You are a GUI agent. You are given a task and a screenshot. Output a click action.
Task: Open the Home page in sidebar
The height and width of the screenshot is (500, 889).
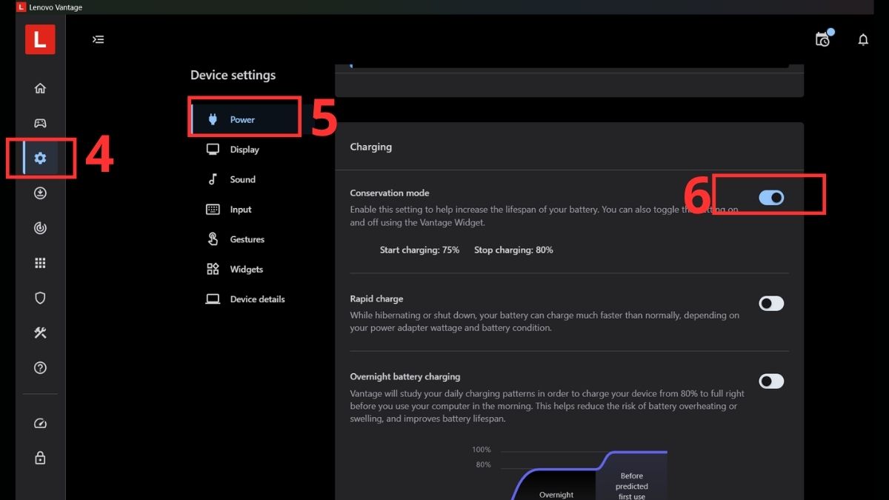point(40,88)
